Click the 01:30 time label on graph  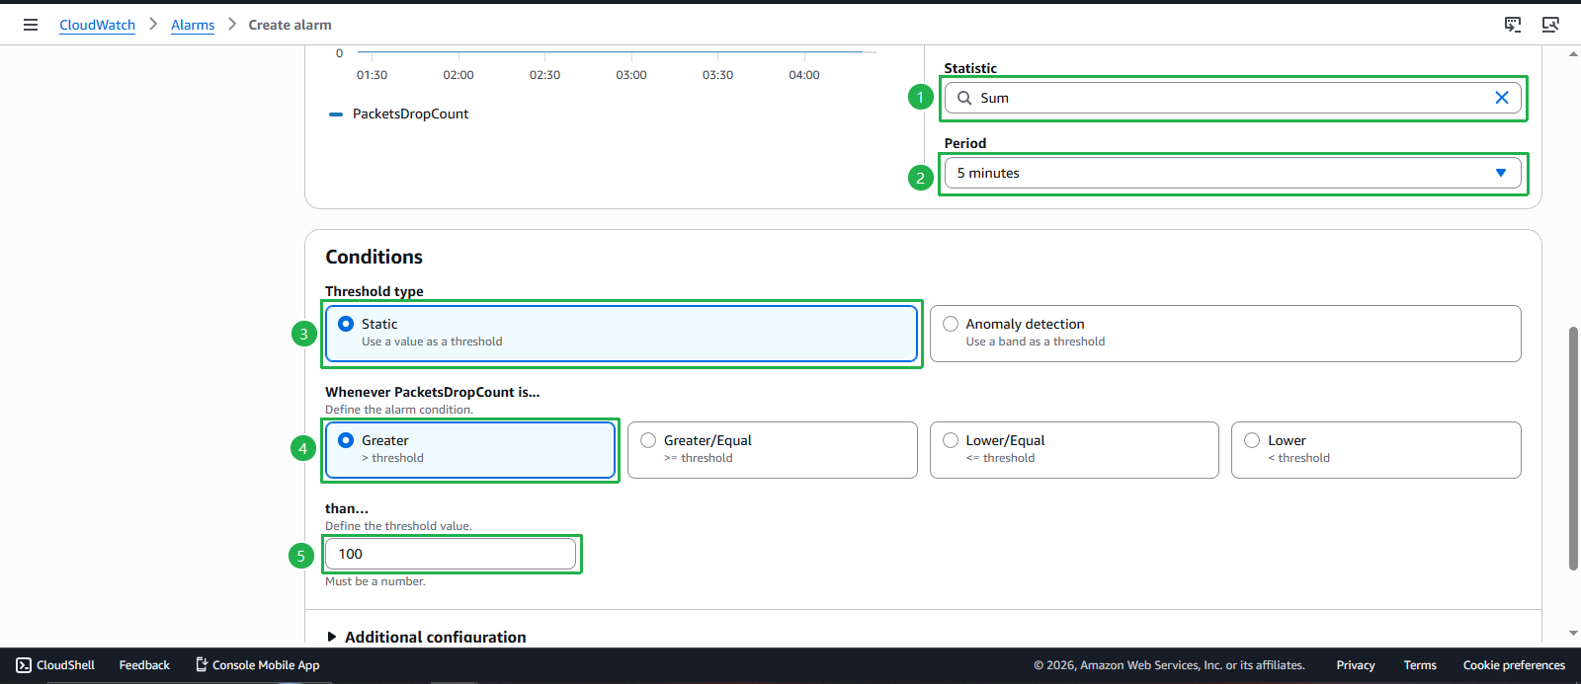pos(372,75)
